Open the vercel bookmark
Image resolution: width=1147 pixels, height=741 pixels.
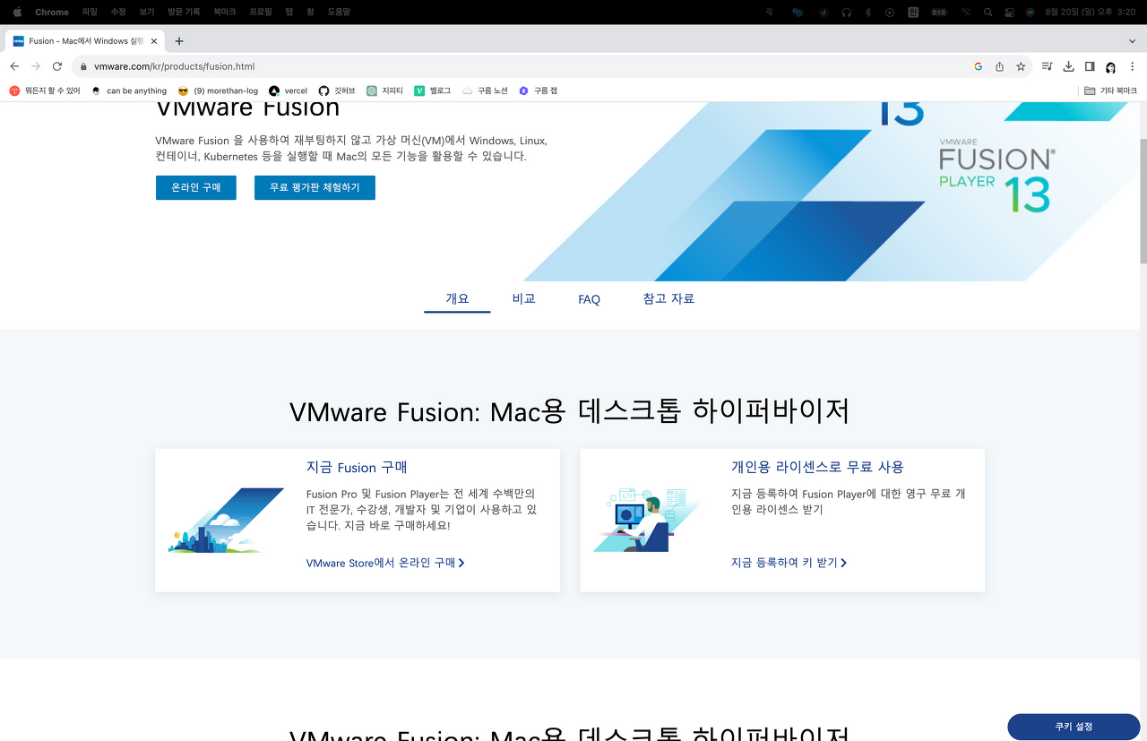(x=288, y=90)
